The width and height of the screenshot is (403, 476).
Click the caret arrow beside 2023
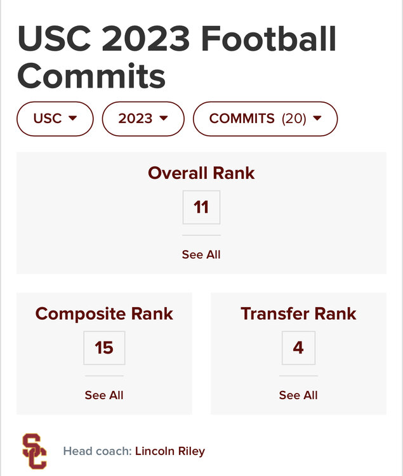point(164,119)
